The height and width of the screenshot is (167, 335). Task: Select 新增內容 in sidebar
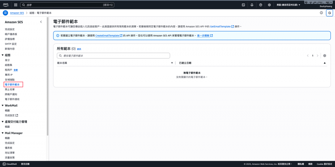10,49
